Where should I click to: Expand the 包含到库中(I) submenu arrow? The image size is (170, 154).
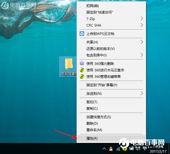coord(142,55)
